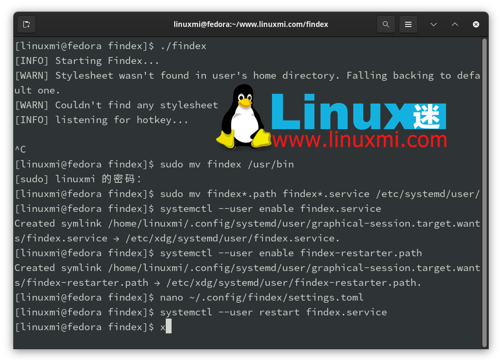Click 'systemctl --user enable findex-restarter.path' command
The width and height of the screenshot is (502, 364).
click(291, 253)
